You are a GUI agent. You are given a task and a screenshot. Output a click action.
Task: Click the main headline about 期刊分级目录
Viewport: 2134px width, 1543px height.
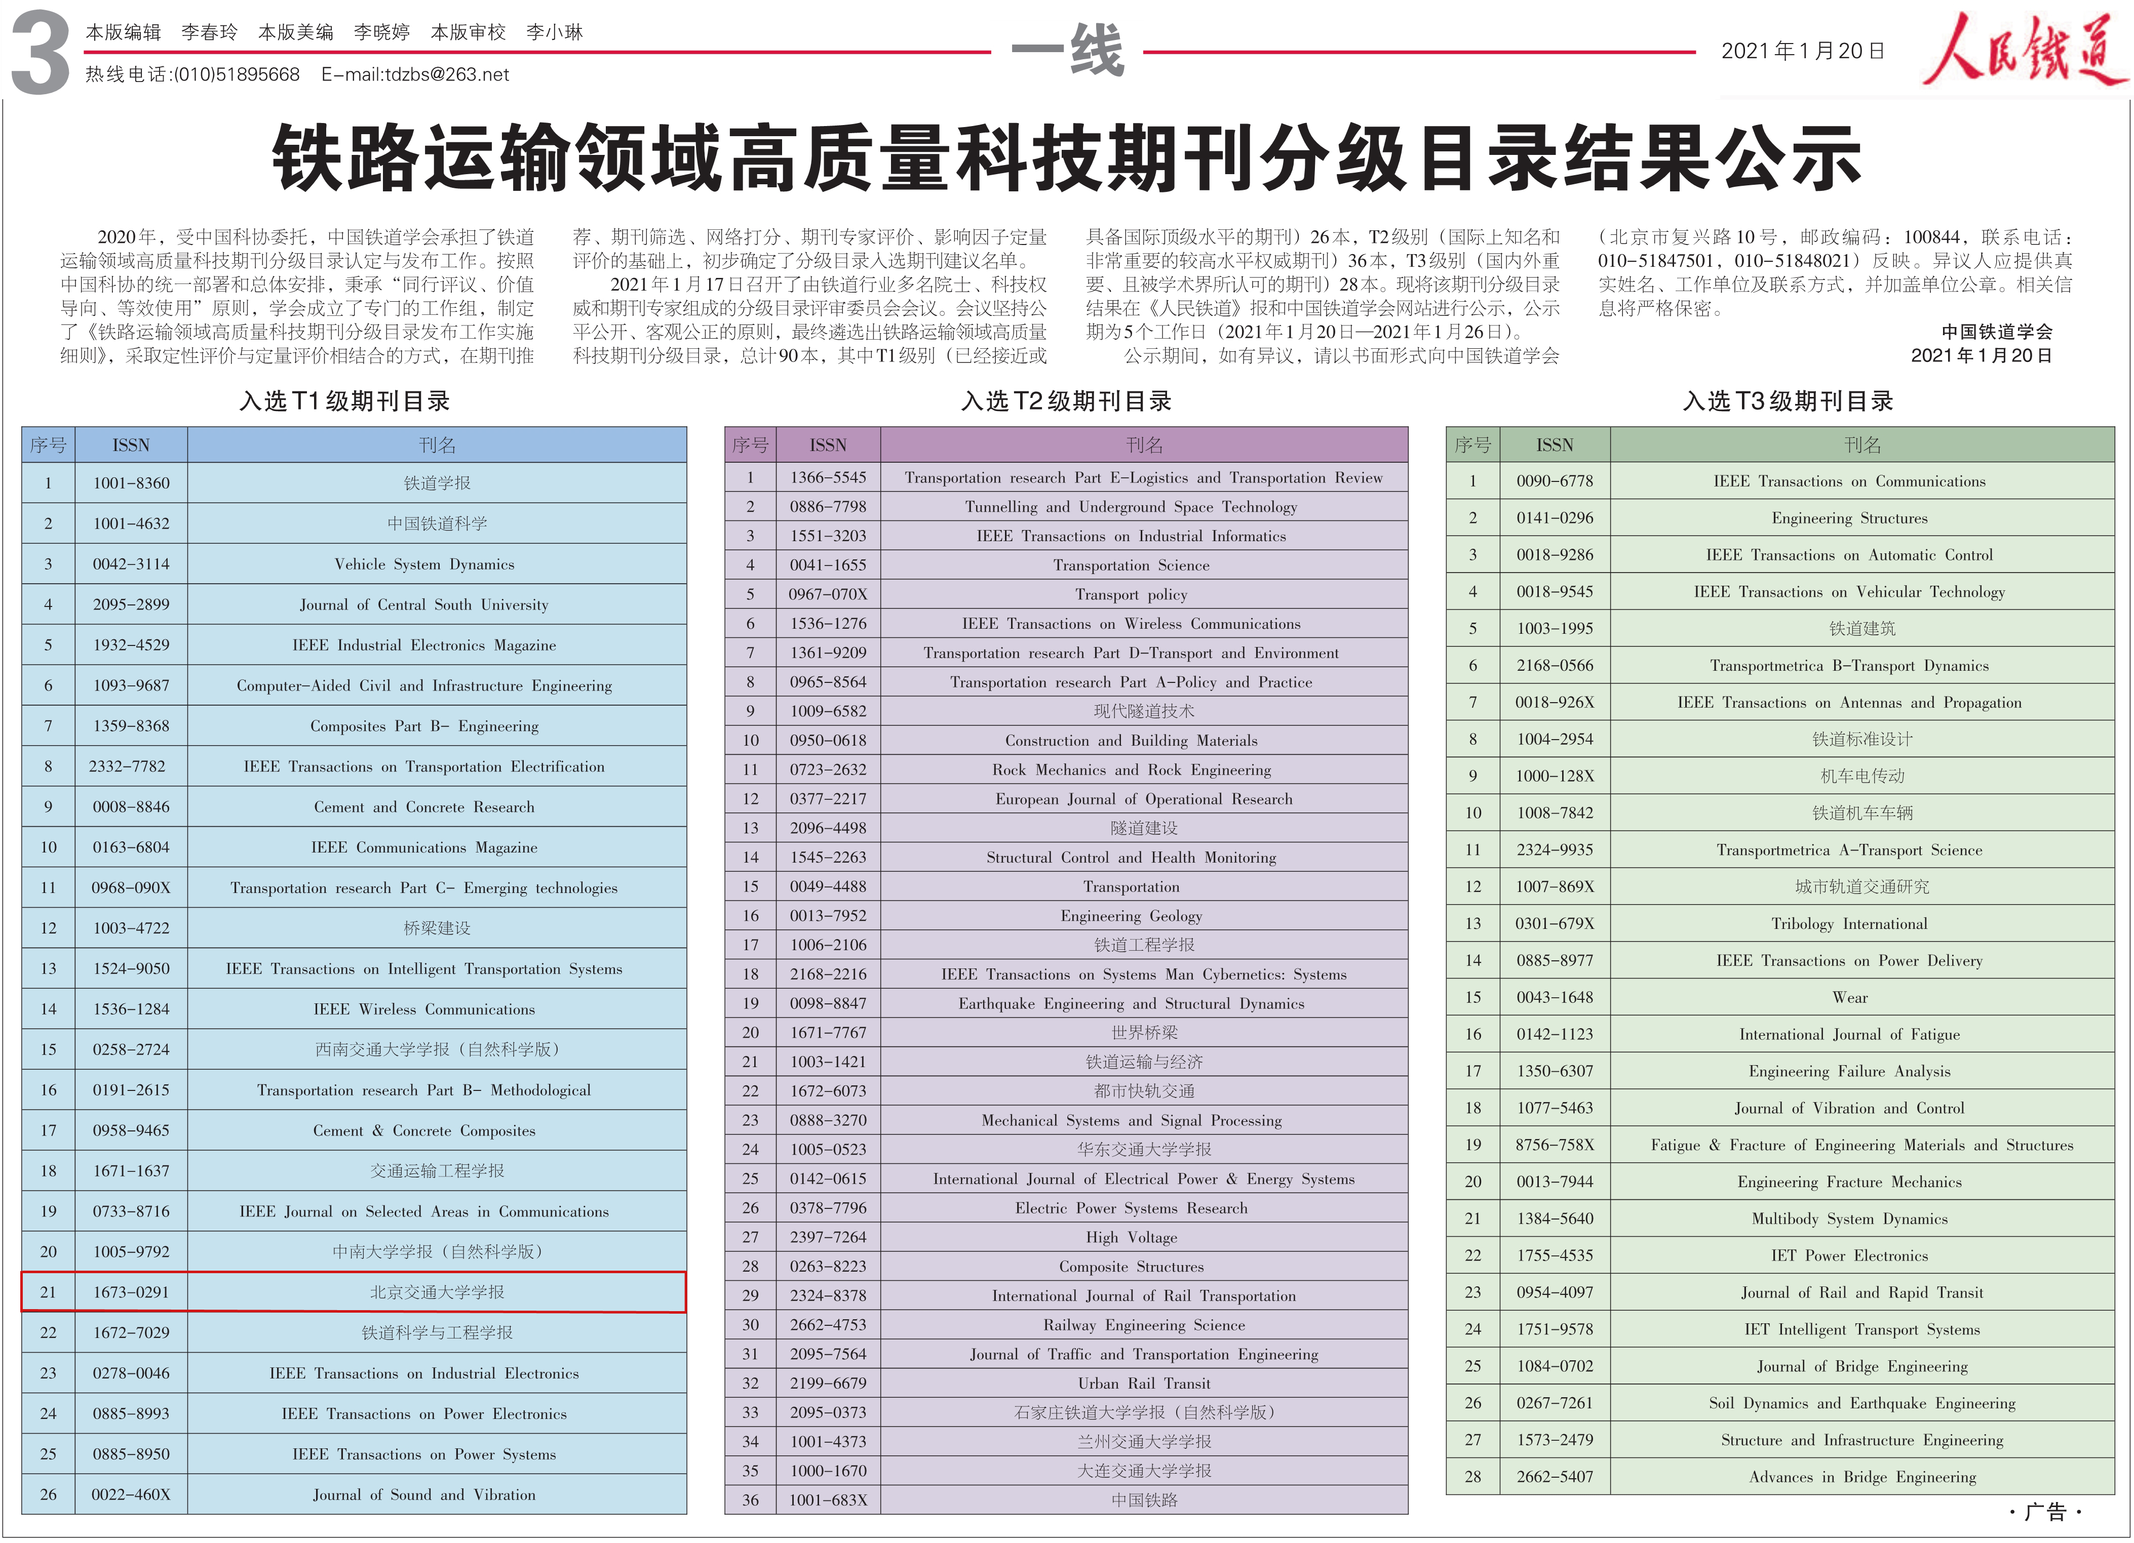pyautogui.click(x=1066, y=158)
